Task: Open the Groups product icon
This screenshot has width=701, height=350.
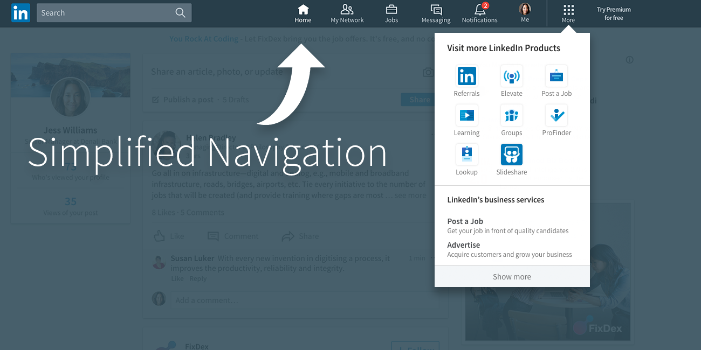Action: click(x=511, y=115)
